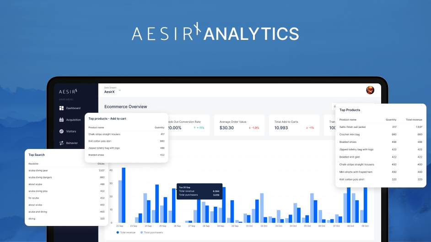Select Zipped toiletry bag row in Top Products
431x242 pixels.
point(381,149)
